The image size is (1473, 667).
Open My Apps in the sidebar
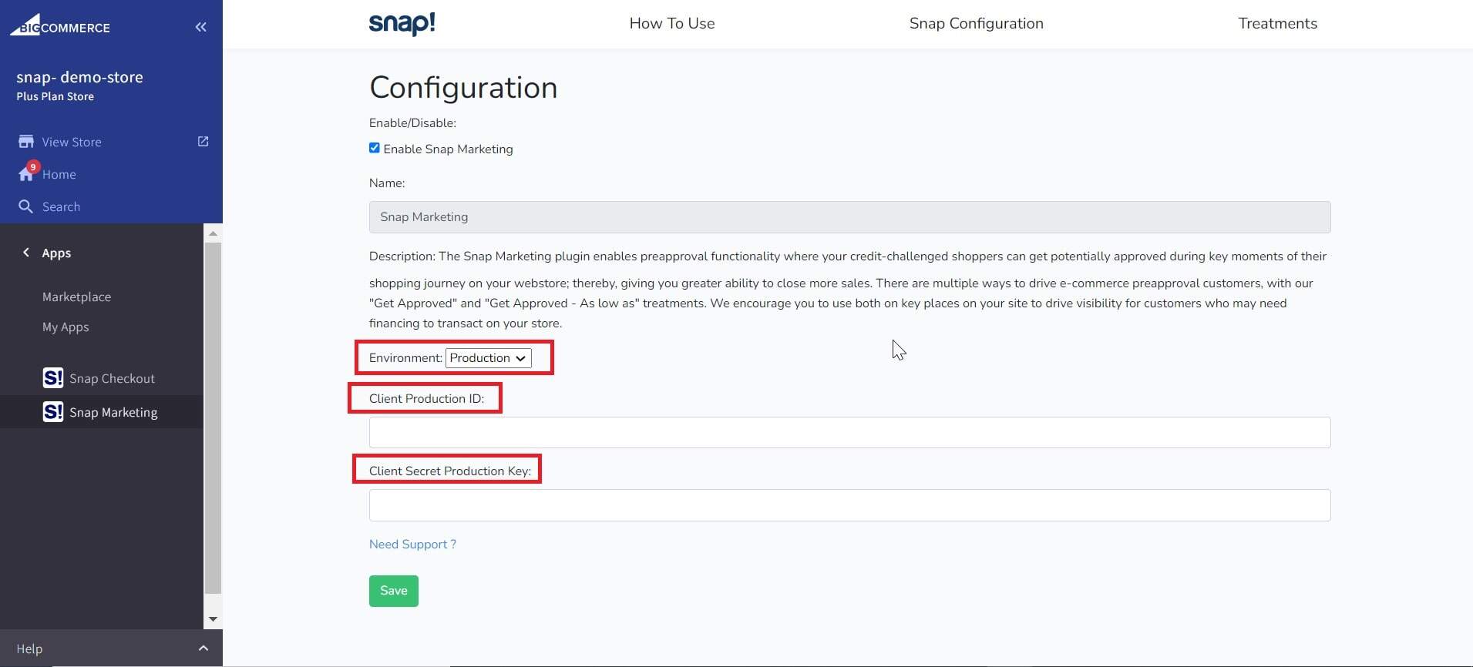(x=66, y=327)
